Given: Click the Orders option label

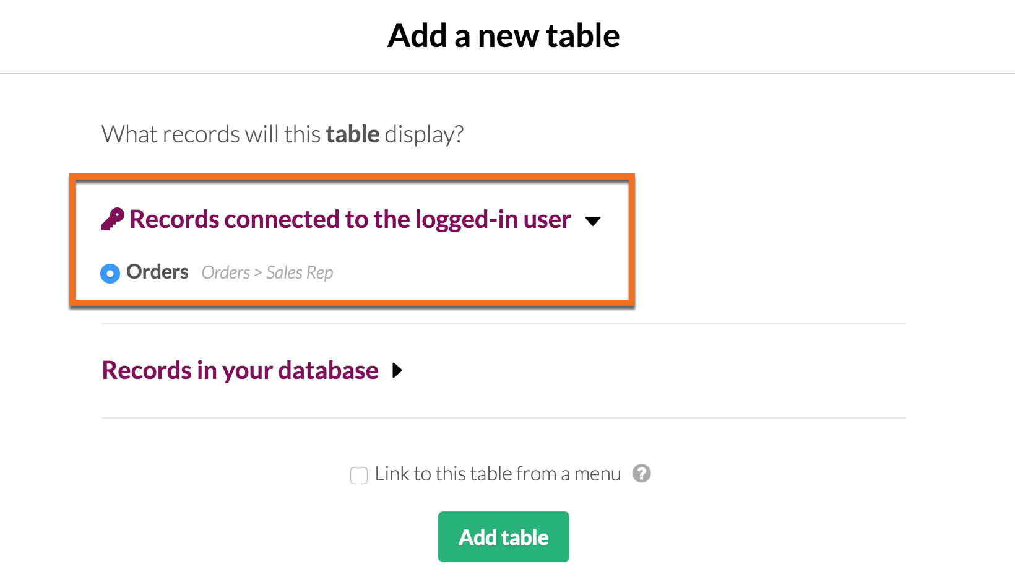Looking at the screenshot, I should 157,272.
